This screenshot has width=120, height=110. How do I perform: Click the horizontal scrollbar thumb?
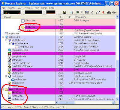tap(67, 103)
